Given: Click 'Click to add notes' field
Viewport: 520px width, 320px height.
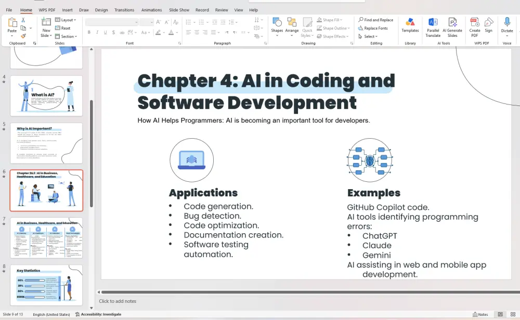Looking at the screenshot, I should pyautogui.click(x=118, y=301).
